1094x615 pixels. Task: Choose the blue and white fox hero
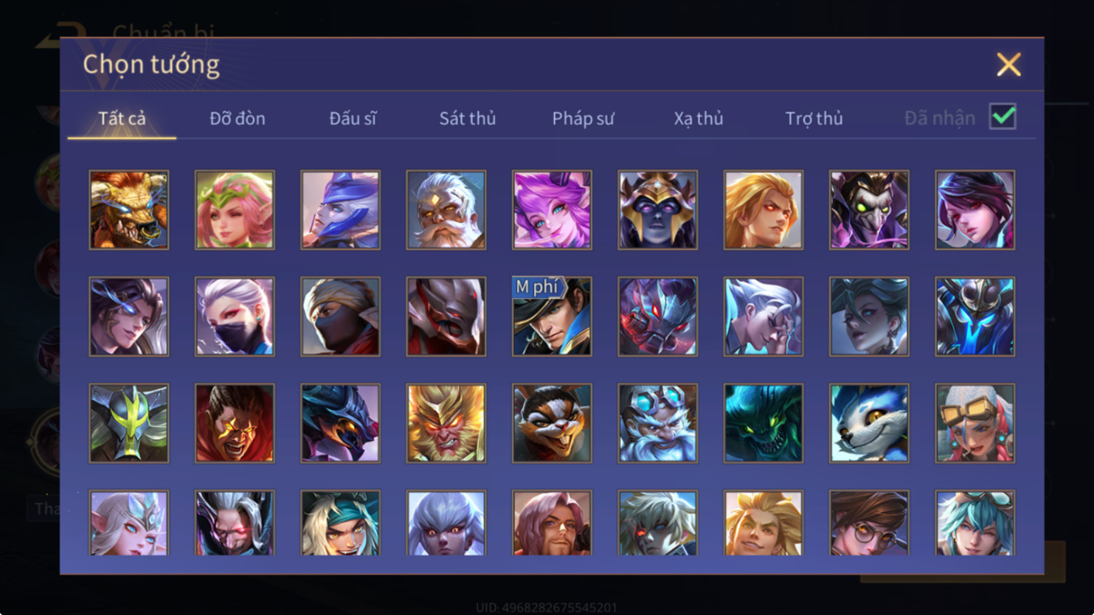tap(869, 423)
